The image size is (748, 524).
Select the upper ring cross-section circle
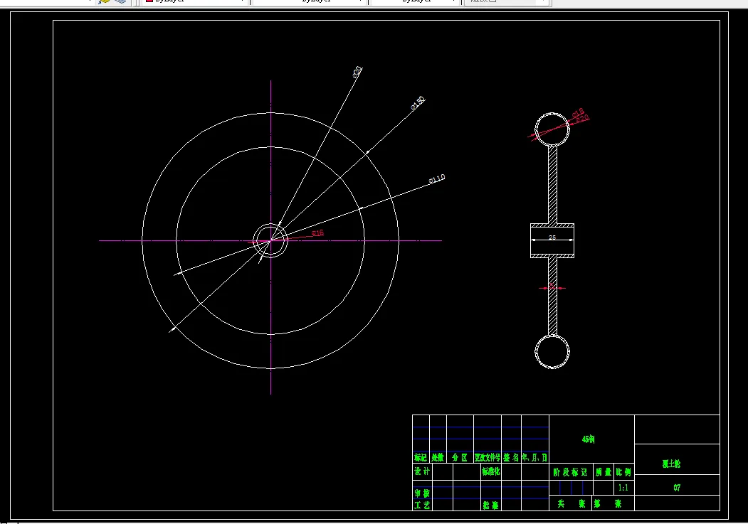pyautogui.click(x=552, y=129)
